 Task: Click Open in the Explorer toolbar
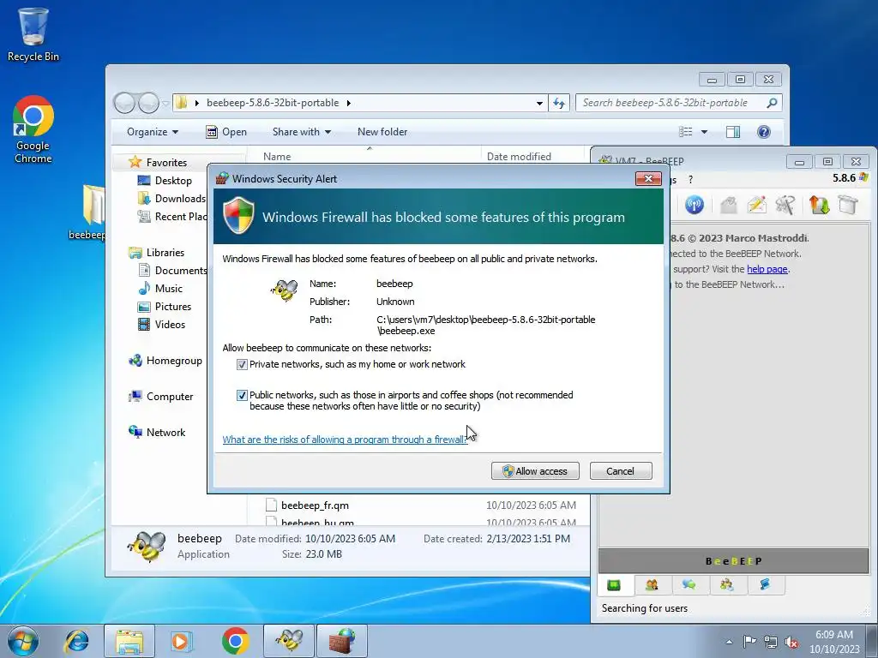click(x=226, y=131)
